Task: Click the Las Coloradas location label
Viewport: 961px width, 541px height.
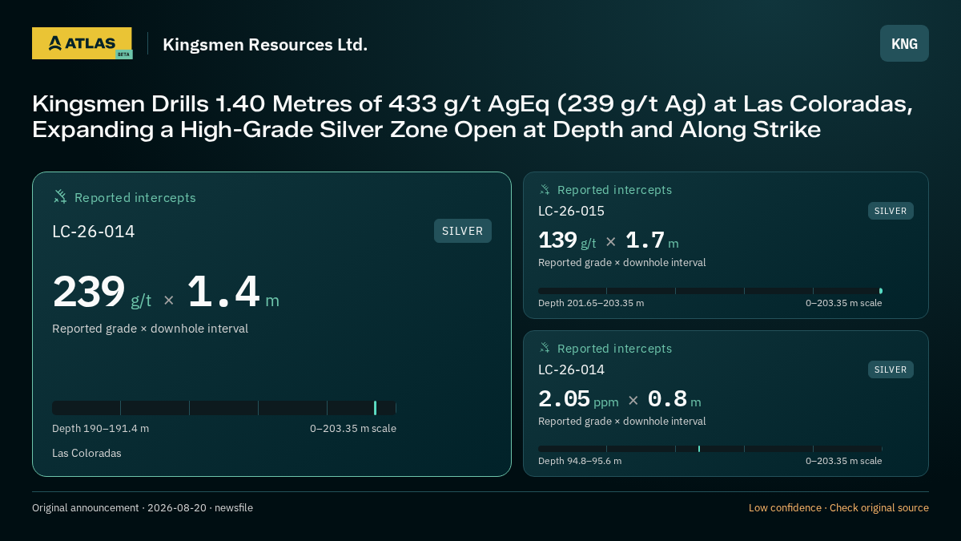Action: pos(86,454)
